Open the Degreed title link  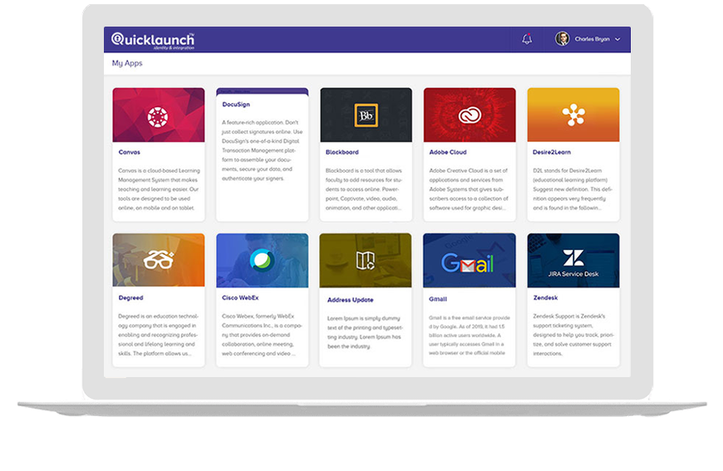point(130,297)
